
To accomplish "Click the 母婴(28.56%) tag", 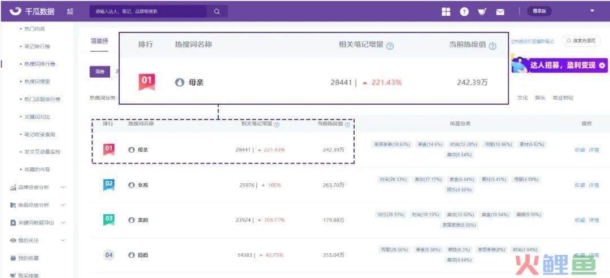I will (394, 250).
